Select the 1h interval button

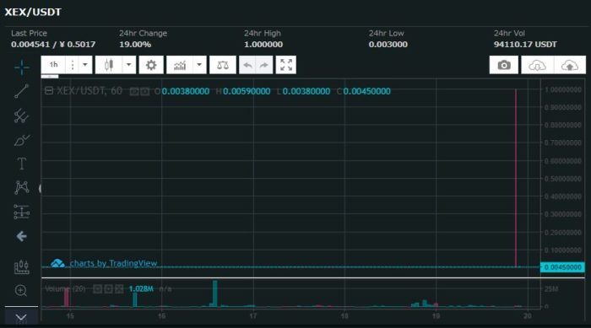point(53,65)
